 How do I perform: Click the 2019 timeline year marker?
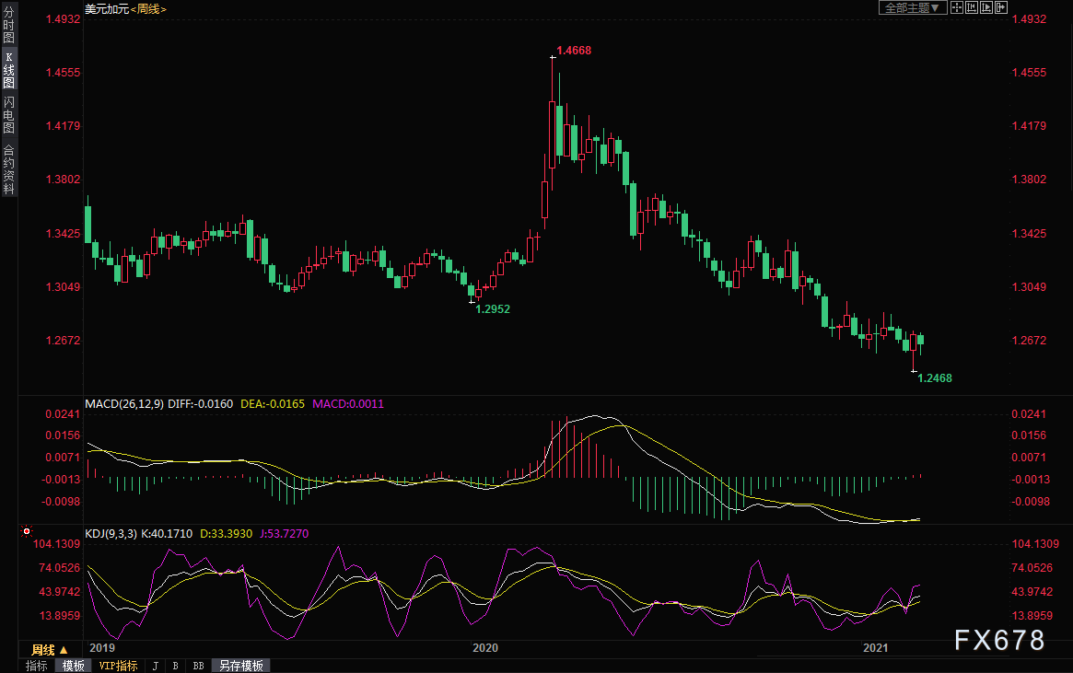coord(102,648)
